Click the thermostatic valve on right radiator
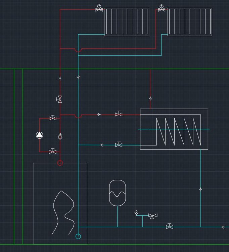229x252 pixels. [162, 9]
